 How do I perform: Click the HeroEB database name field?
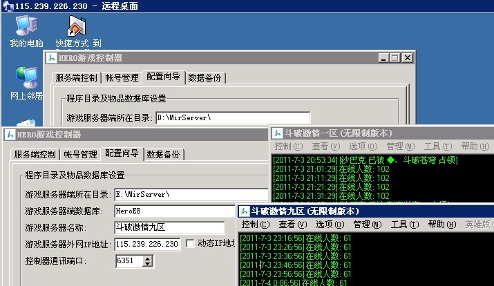(174, 211)
